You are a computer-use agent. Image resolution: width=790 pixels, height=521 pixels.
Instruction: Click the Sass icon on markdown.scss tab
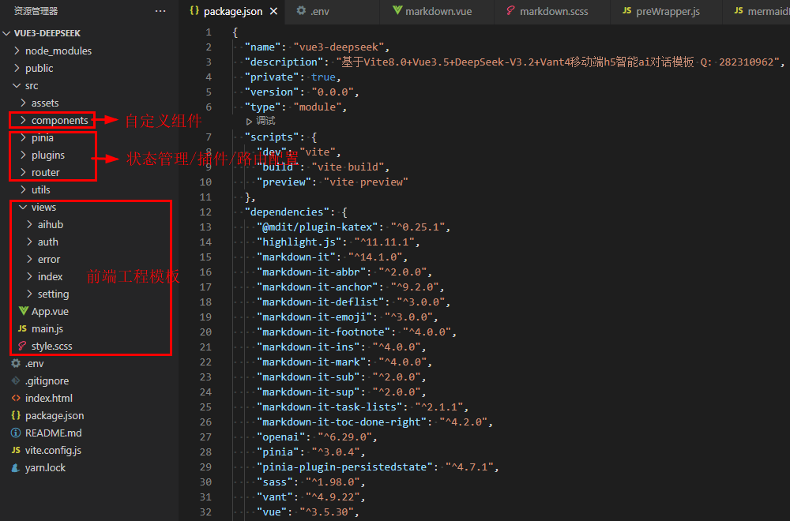(x=510, y=10)
